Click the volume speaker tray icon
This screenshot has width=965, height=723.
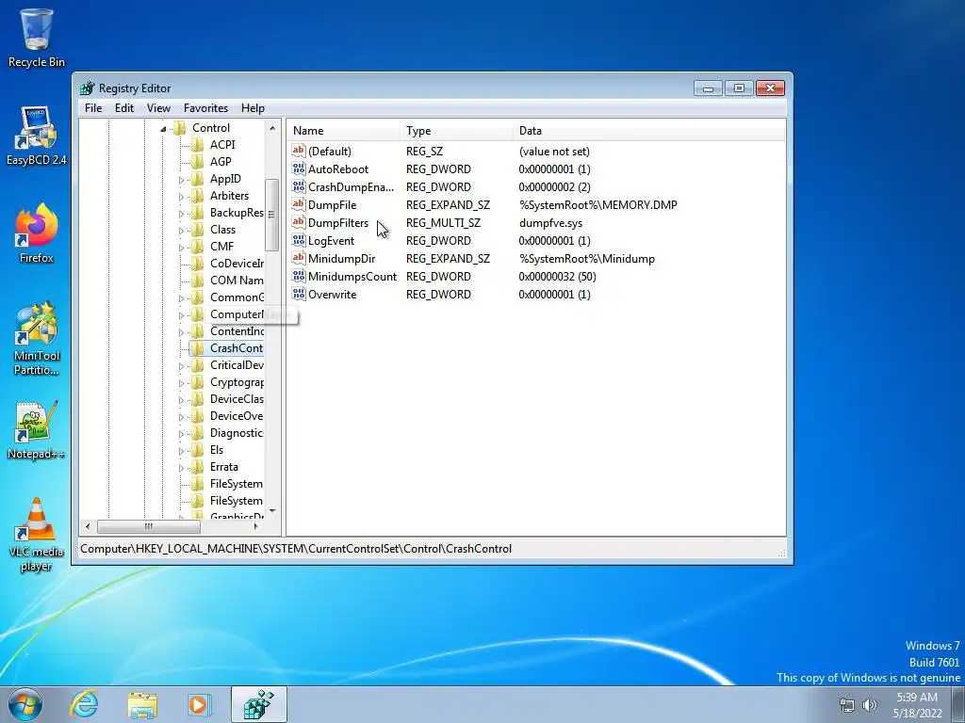[870, 705]
